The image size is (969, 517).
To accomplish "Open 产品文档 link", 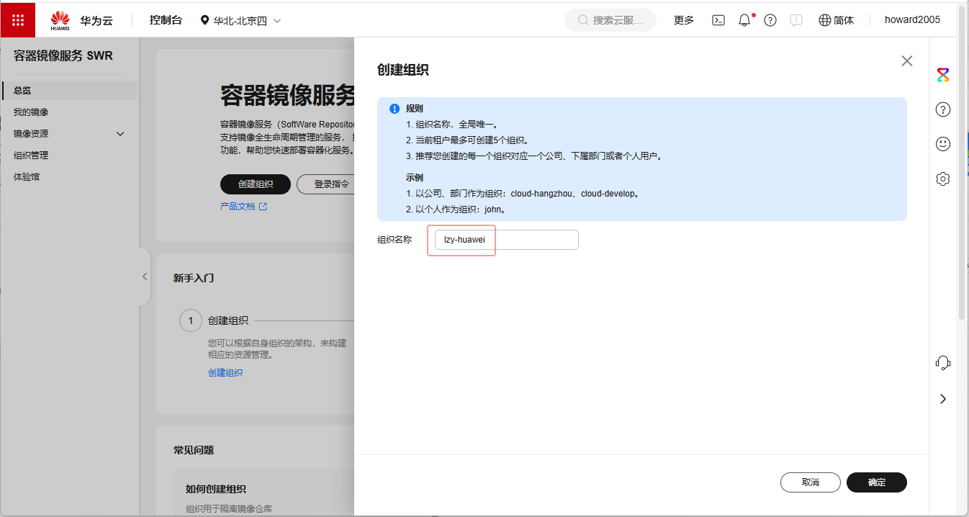I will [x=238, y=207].
